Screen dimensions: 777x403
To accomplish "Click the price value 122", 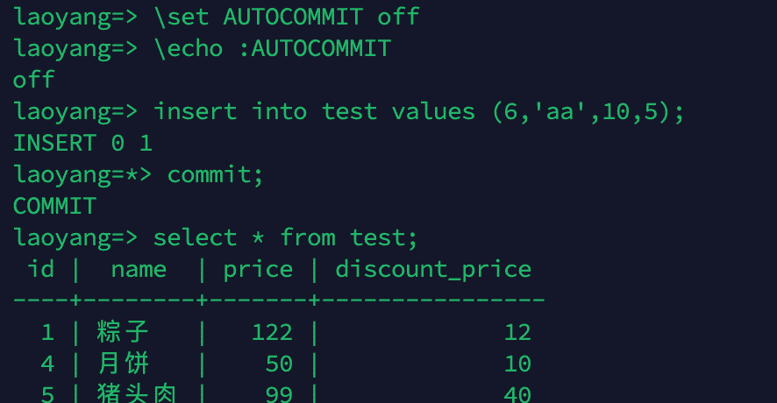I will 272,332.
